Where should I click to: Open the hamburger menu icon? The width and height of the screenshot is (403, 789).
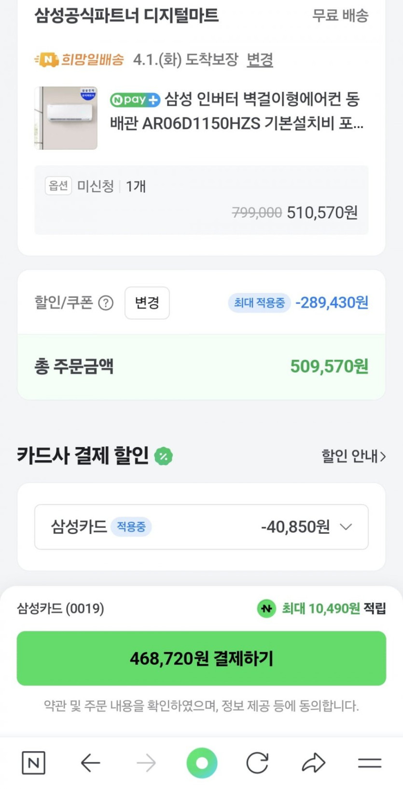370,763
